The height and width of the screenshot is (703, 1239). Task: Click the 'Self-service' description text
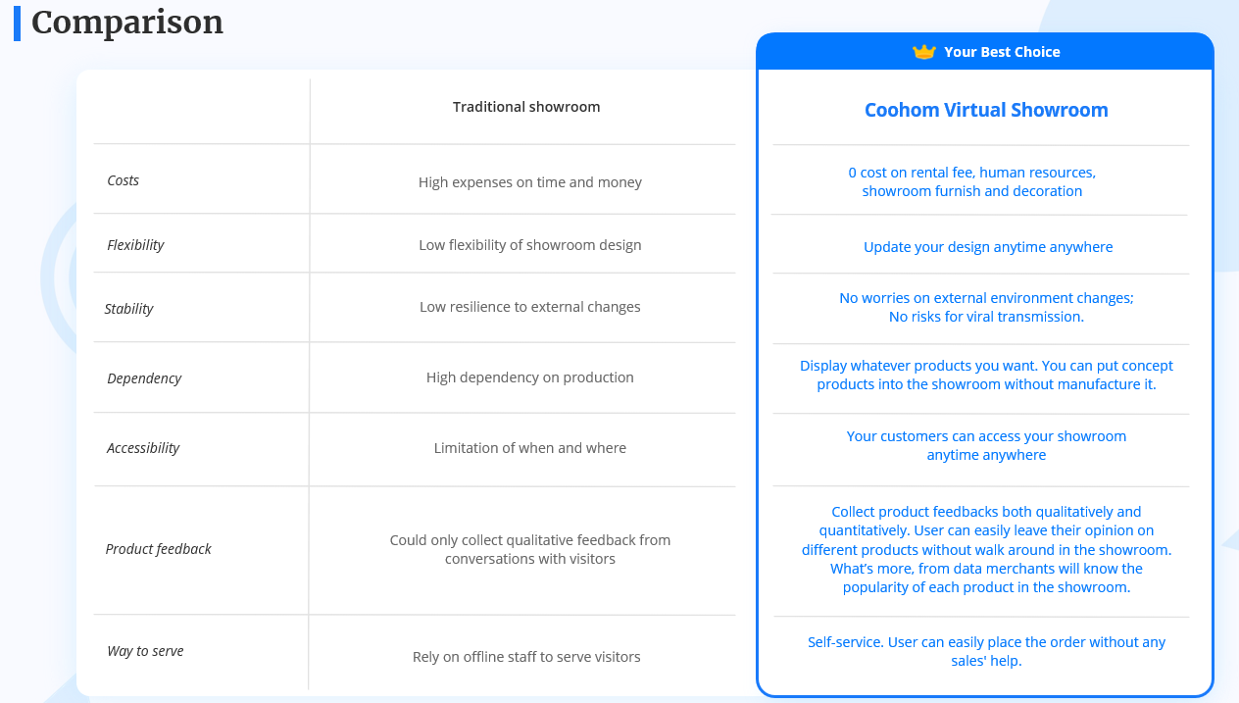click(986, 651)
